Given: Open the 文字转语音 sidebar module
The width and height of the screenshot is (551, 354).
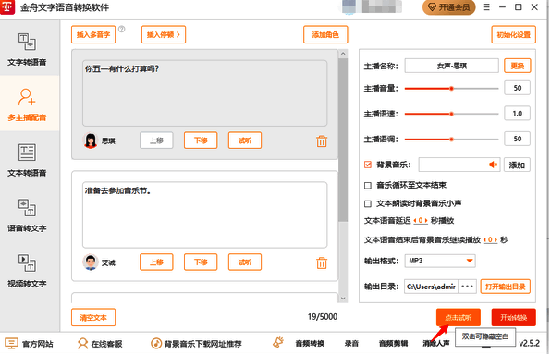Looking at the screenshot, I should pos(27,49).
